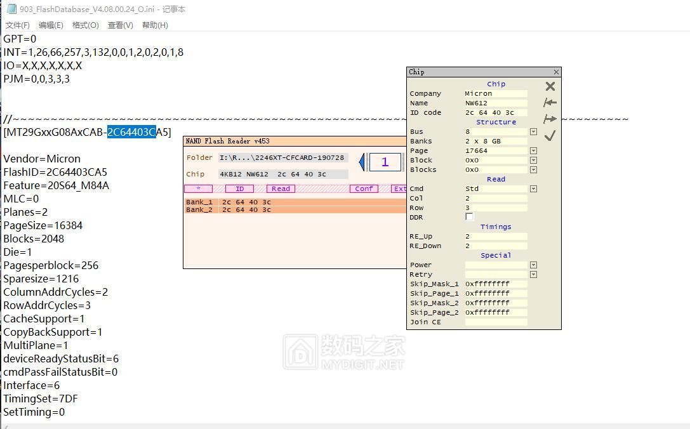
Task: Click the FlashID=2C64403CA5 line
Action: click(x=55, y=172)
